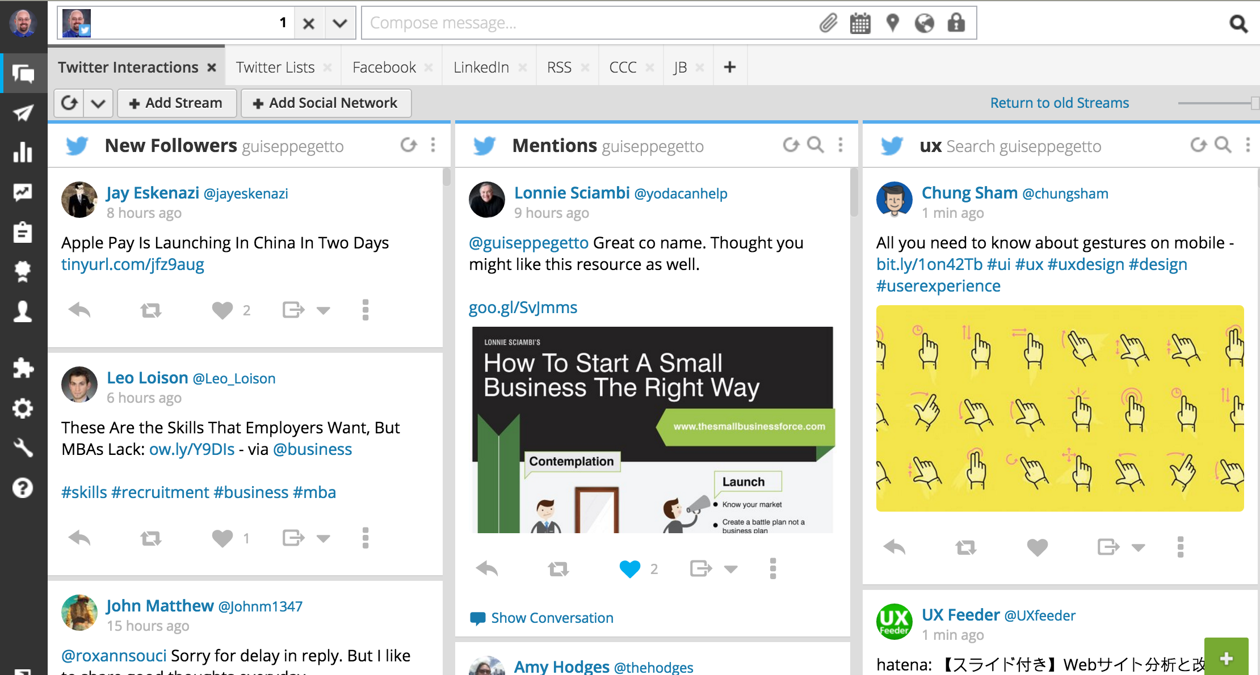
Task: Switch to the JB tab
Action: pos(680,67)
